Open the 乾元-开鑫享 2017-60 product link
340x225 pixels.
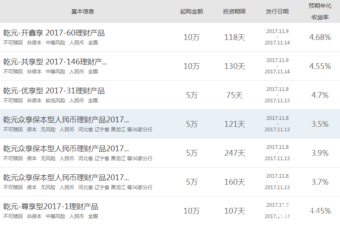54,33
